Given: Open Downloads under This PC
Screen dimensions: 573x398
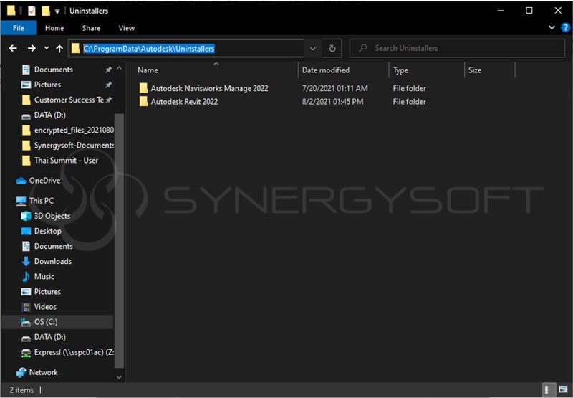Looking at the screenshot, I should coord(52,262).
